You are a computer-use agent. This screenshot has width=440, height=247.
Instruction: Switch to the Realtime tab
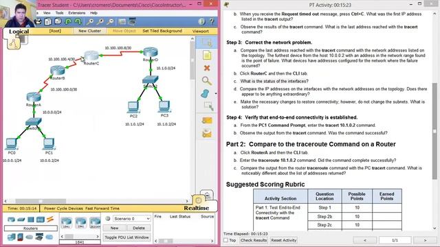197,208
